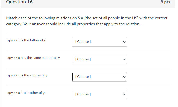Click the double-arrow symbol in the father relation

[15, 40]
